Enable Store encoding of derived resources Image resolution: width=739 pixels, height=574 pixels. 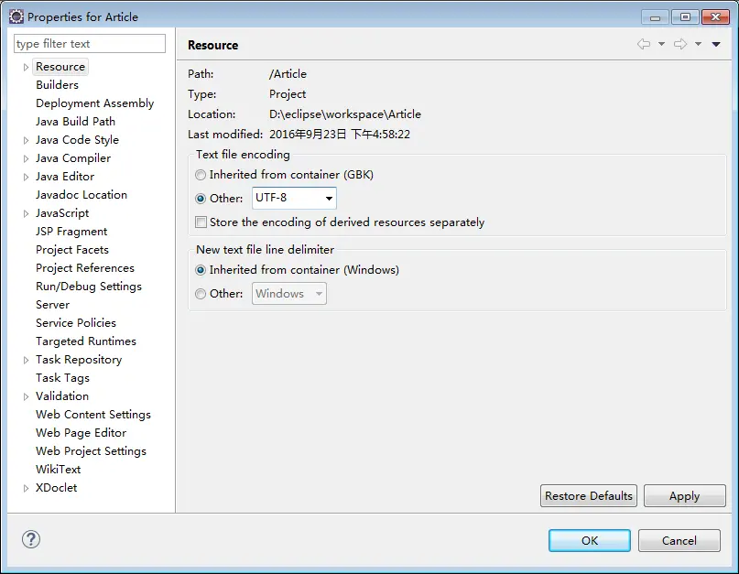point(201,222)
